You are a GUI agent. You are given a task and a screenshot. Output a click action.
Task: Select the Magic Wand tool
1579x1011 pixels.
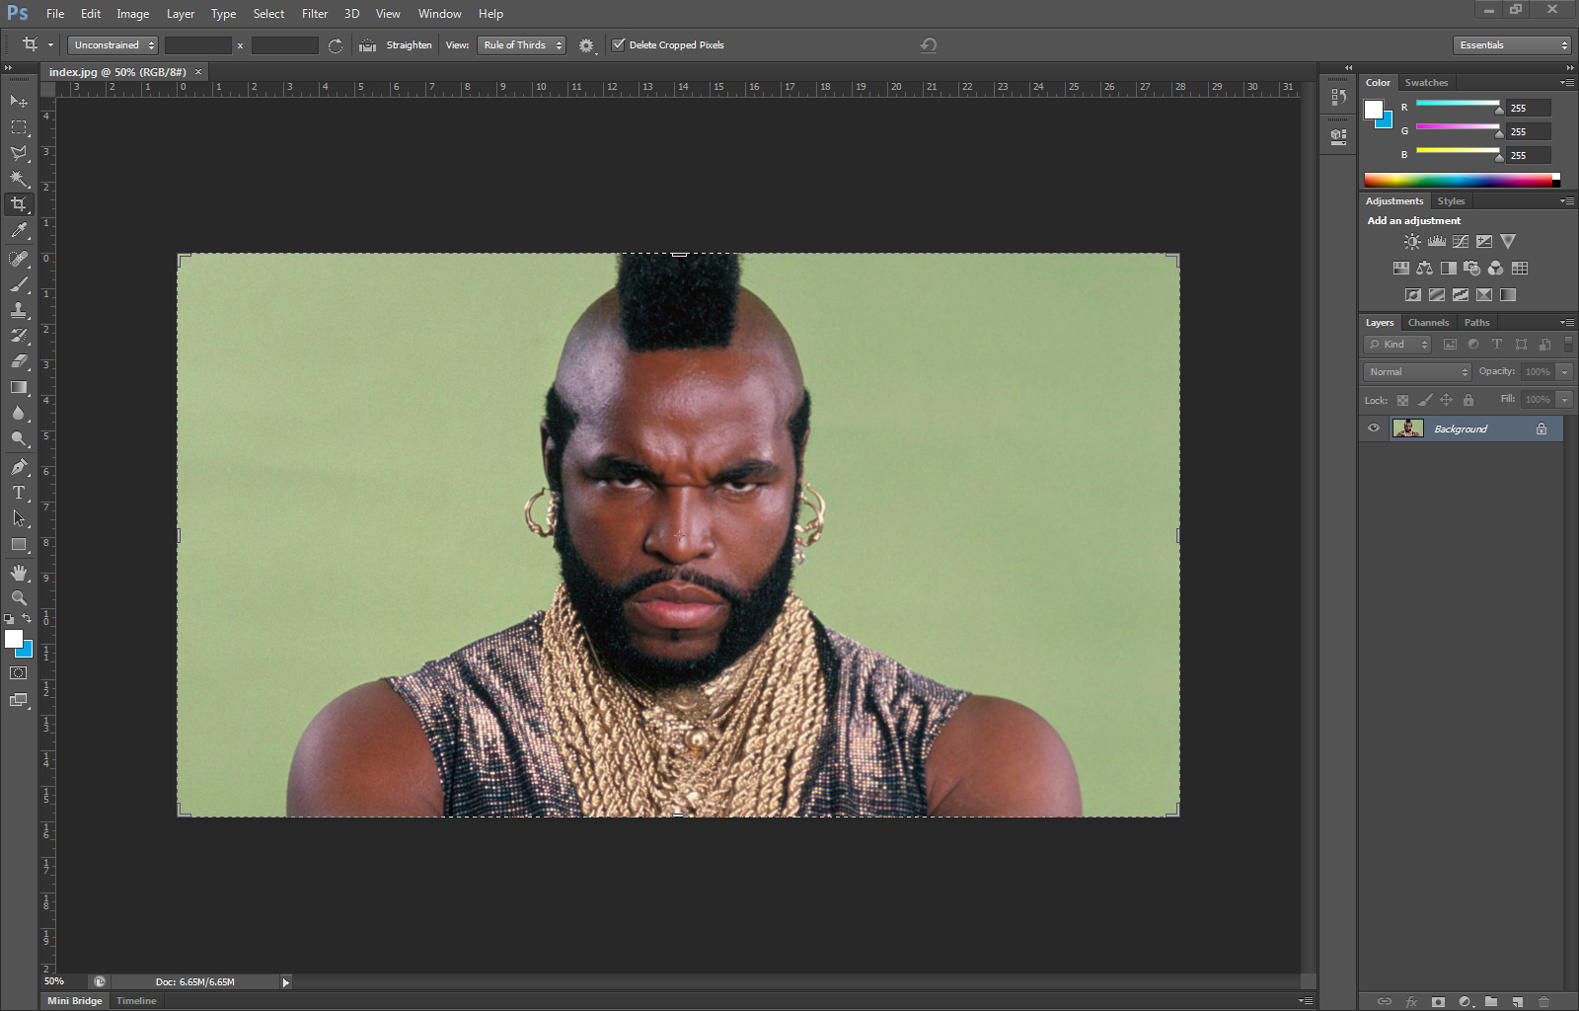19,179
